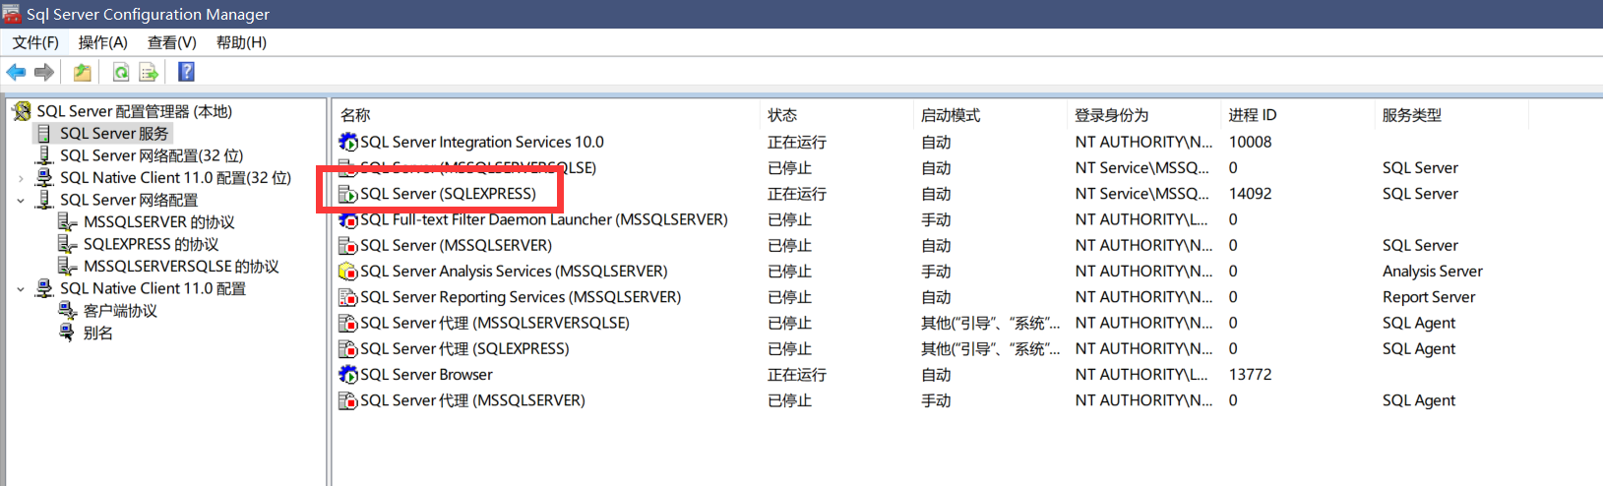Select the SQL Server Browser service name
The image size is (1603, 486).
click(x=426, y=375)
